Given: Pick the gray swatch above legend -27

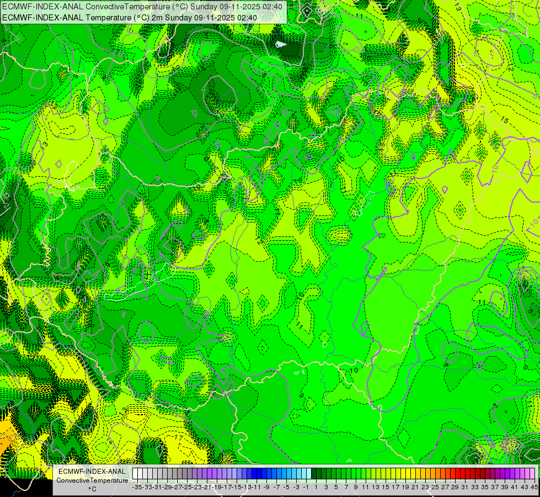Looking at the screenshot, I should [175, 474].
